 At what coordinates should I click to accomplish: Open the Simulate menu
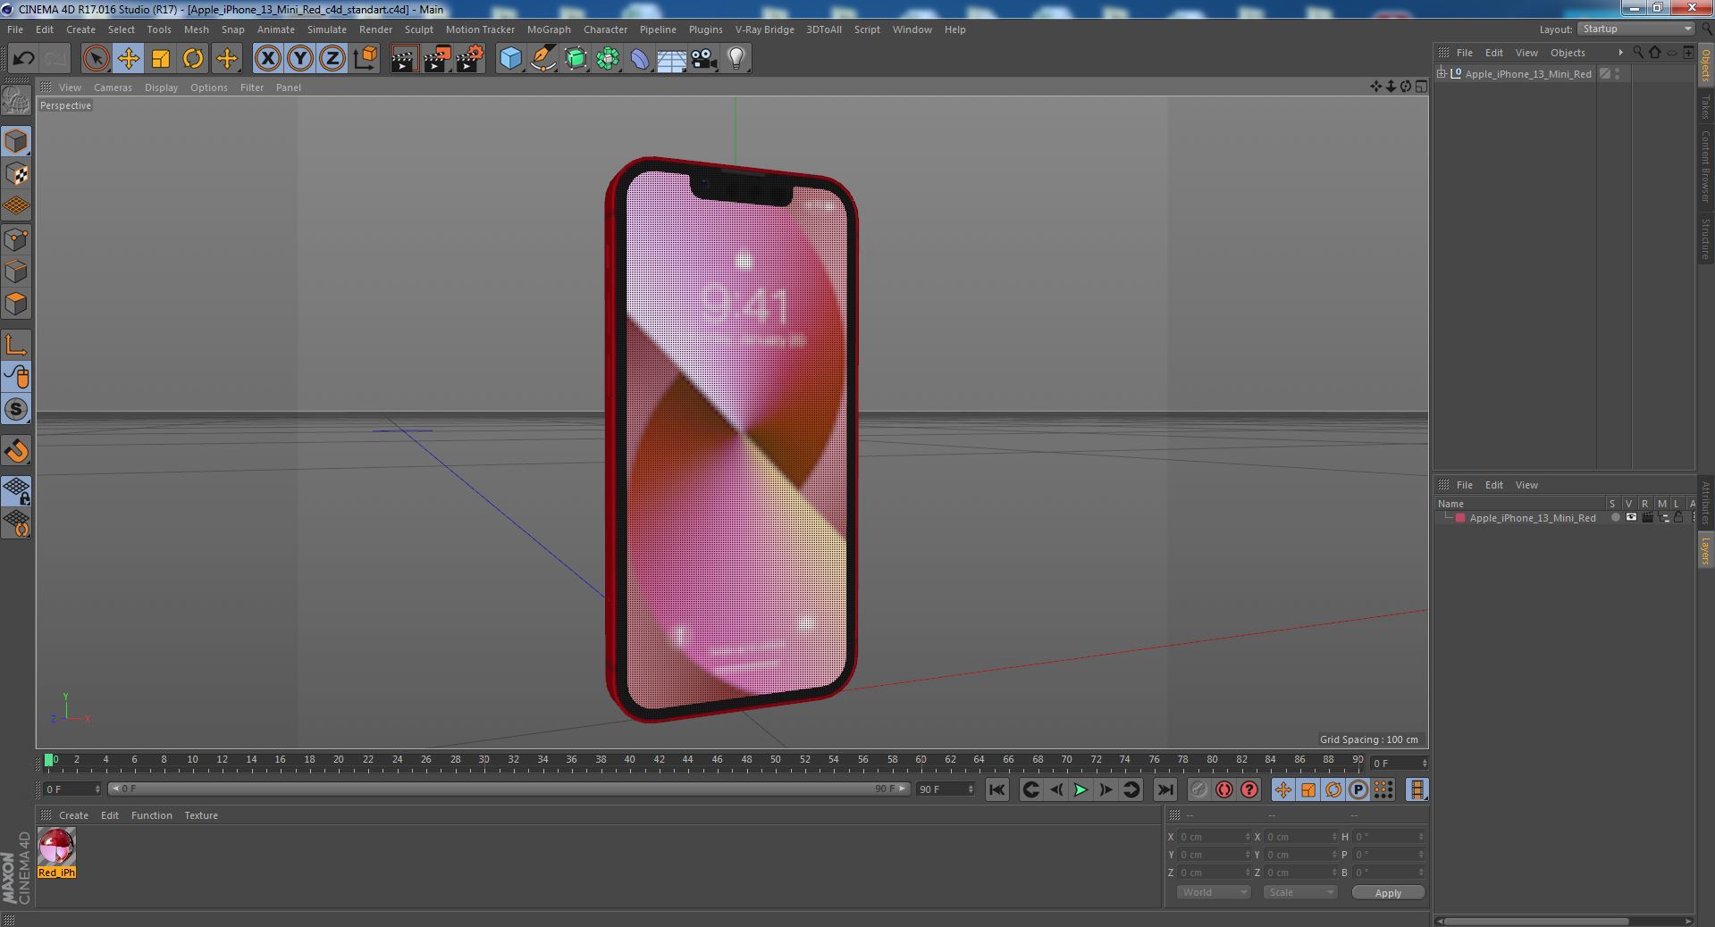pos(326,29)
